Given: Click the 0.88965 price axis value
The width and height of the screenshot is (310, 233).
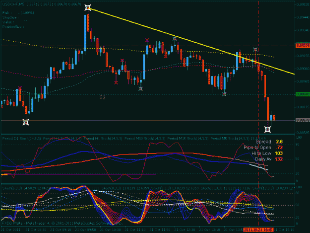Looking at the screenshot, I should [303, 81].
